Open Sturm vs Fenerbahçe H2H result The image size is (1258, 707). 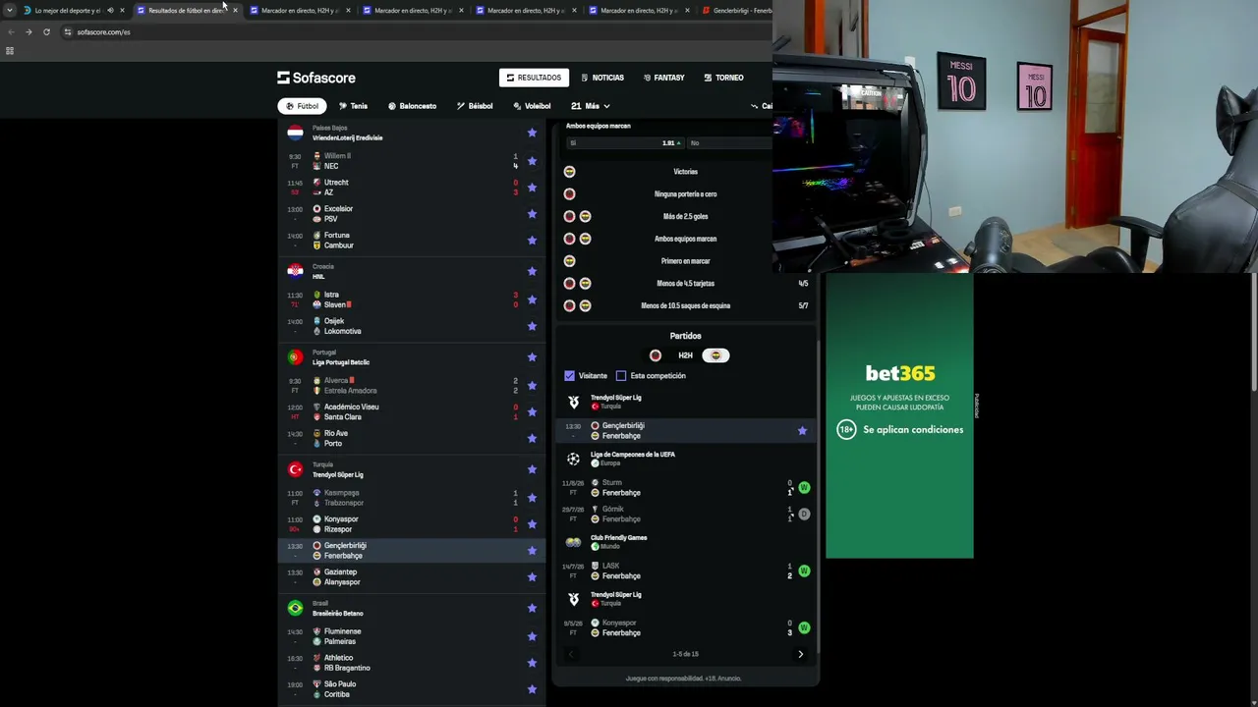pyautogui.click(x=686, y=488)
